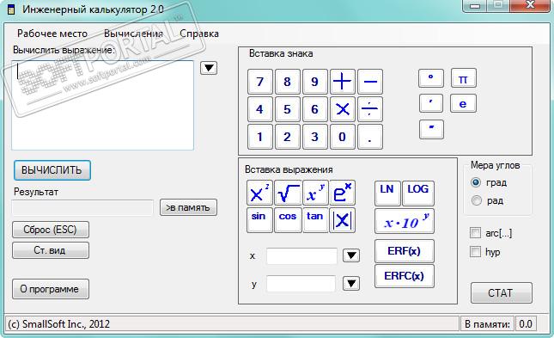The width and height of the screenshot is (554, 338).
Task: Open О программе dialog
Action: coord(51,289)
